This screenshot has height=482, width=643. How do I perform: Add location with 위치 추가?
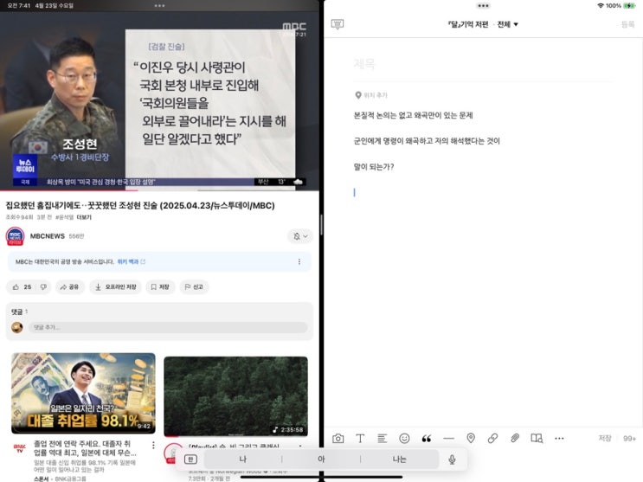coord(371,95)
